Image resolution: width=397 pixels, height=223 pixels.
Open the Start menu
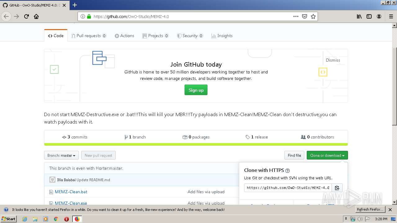pos(8,219)
